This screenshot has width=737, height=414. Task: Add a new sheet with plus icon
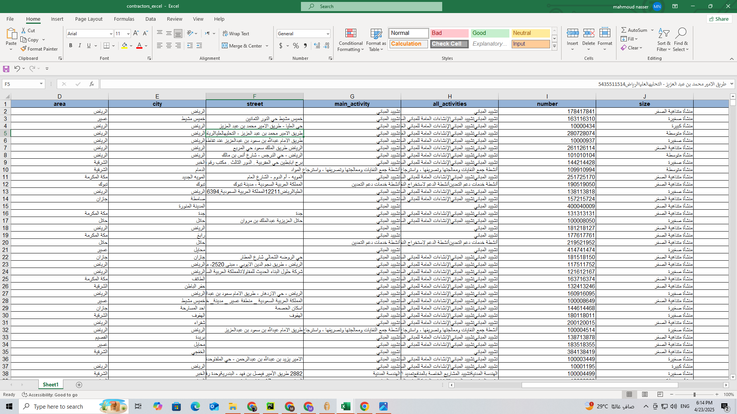pyautogui.click(x=79, y=384)
